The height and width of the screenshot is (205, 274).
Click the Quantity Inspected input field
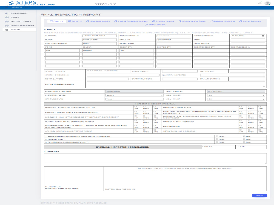click(233, 75)
